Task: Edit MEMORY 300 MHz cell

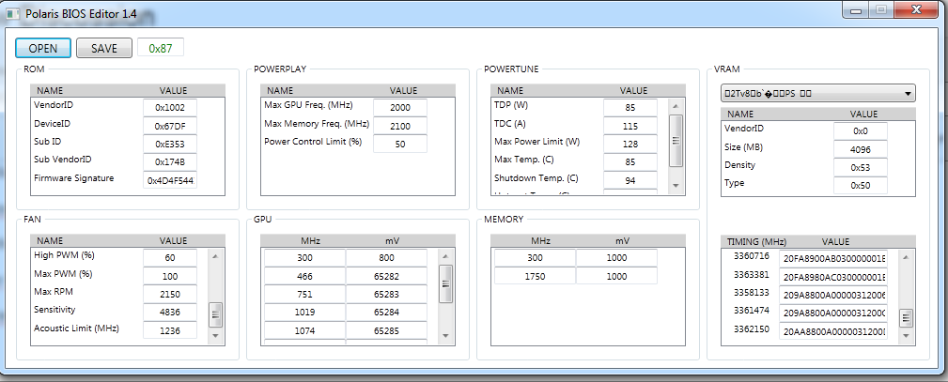Action: pyautogui.click(x=535, y=258)
